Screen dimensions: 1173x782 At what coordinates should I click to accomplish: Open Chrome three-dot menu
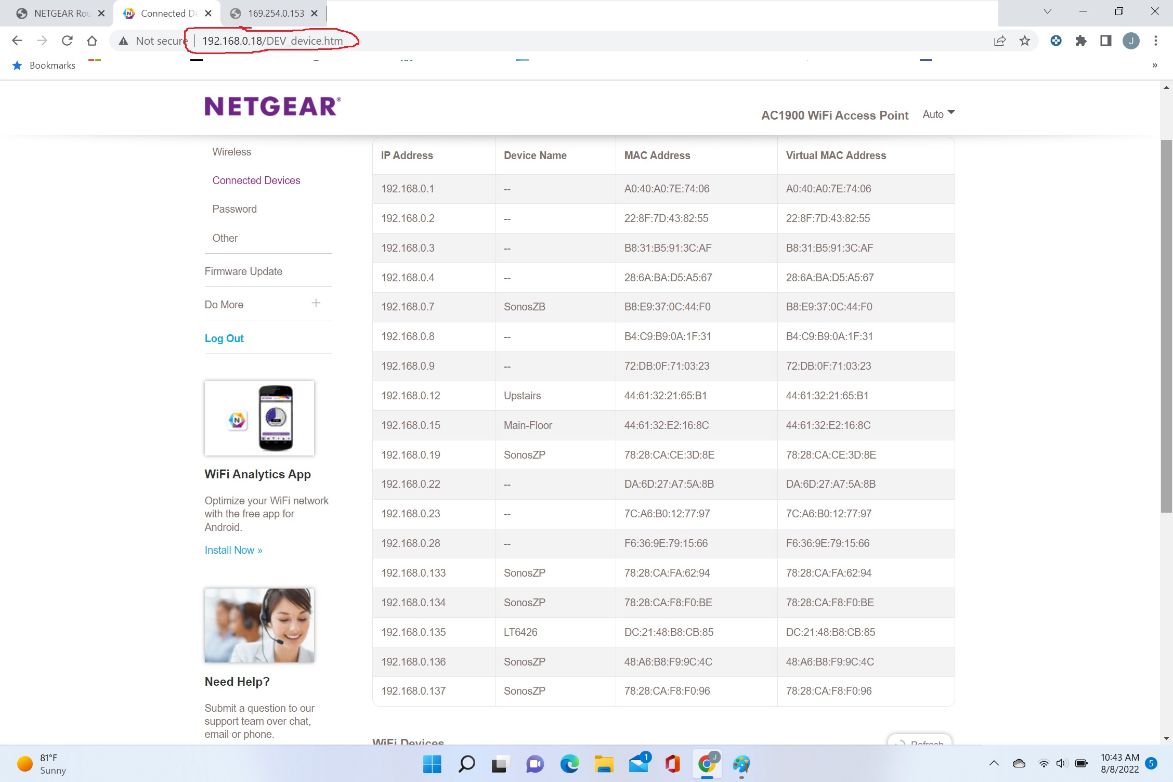(1155, 41)
